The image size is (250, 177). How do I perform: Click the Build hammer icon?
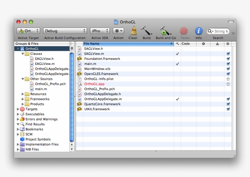coord(146,31)
